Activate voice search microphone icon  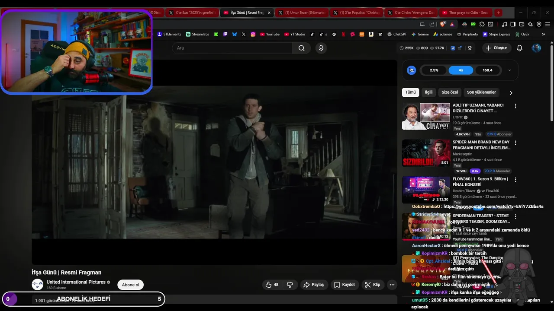pyautogui.click(x=321, y=48)
